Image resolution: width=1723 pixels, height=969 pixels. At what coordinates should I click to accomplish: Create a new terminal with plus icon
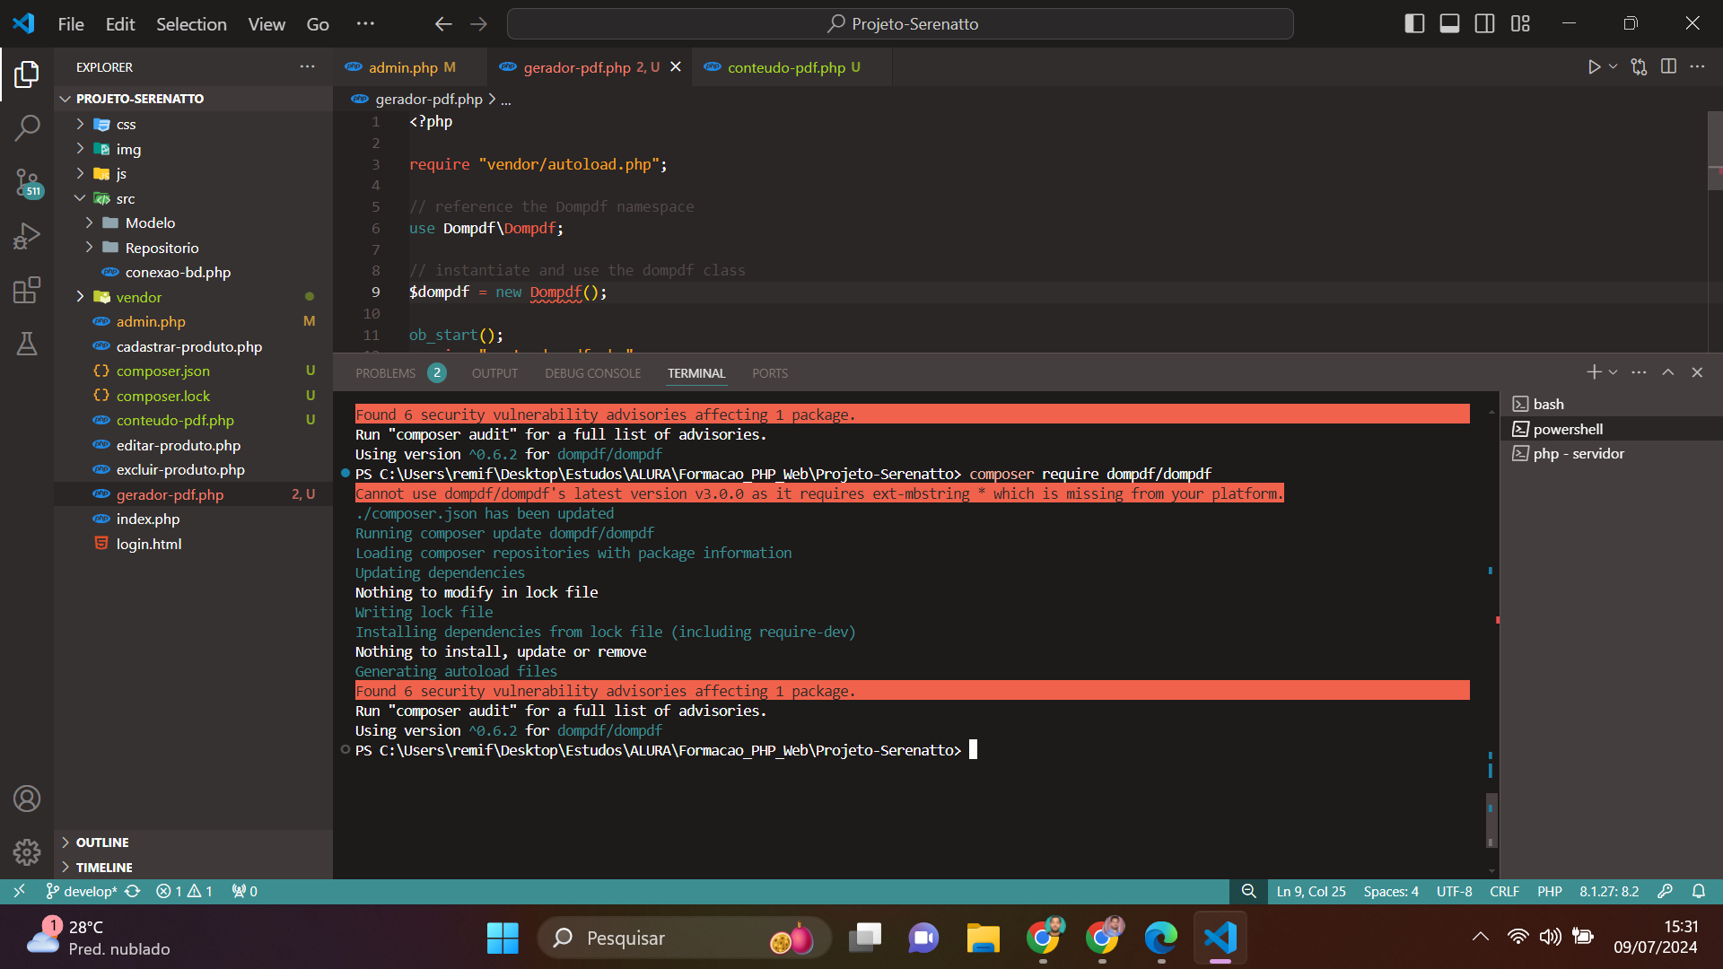tap(1594, 372)
